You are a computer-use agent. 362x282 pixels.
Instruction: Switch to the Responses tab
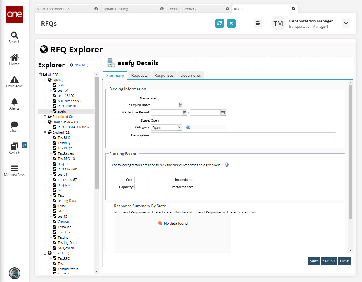coord(164,75)
